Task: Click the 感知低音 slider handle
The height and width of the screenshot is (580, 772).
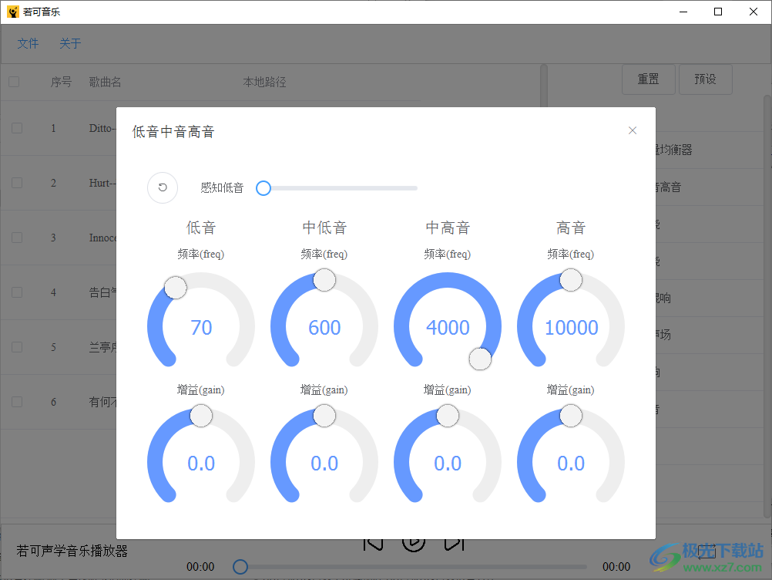Action: [263, 187]
